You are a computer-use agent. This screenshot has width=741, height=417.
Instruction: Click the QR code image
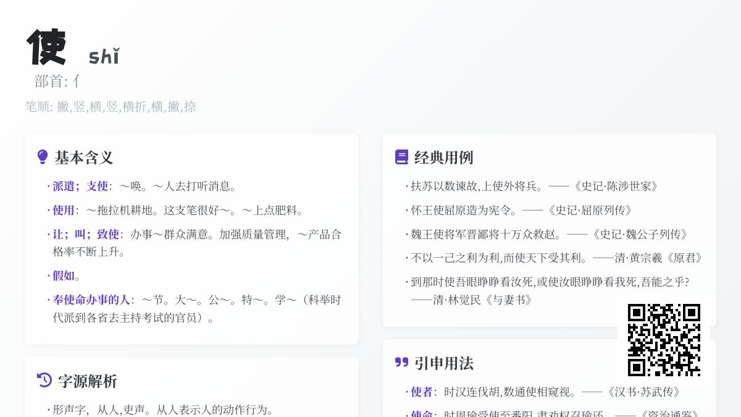664,340
